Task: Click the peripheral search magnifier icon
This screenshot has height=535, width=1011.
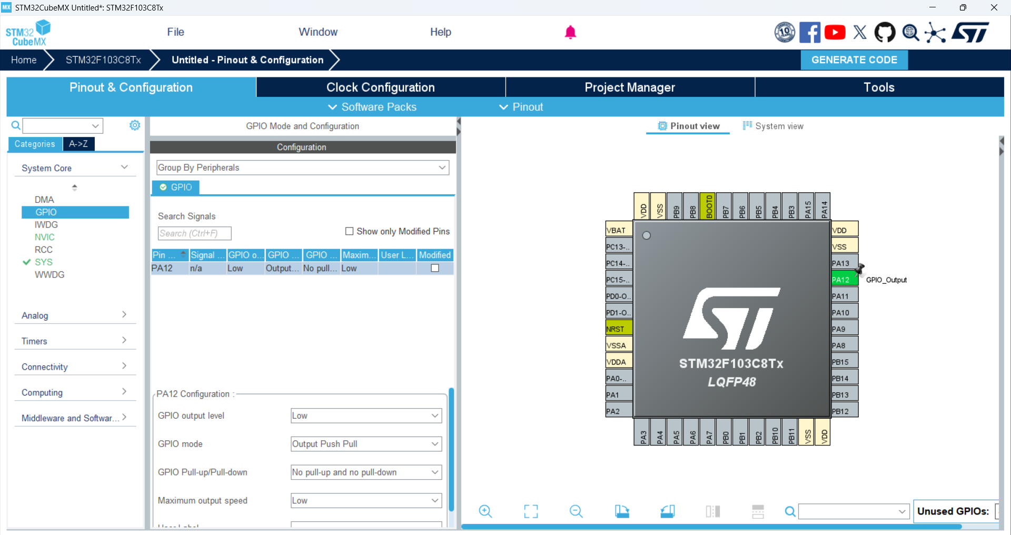Action: 16,125
